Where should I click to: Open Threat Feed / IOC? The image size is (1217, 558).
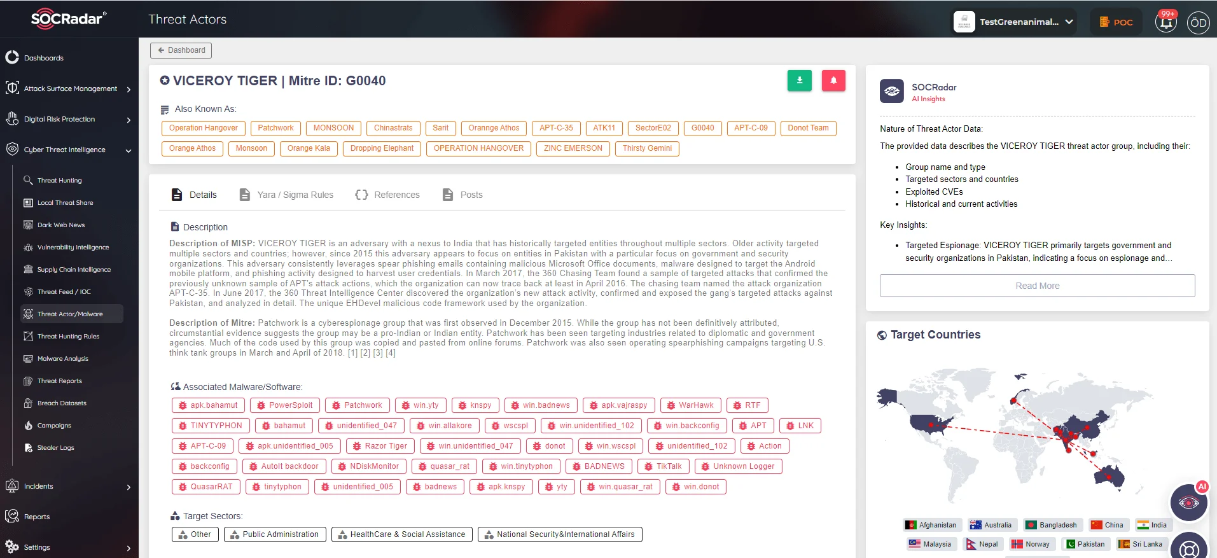64,292
